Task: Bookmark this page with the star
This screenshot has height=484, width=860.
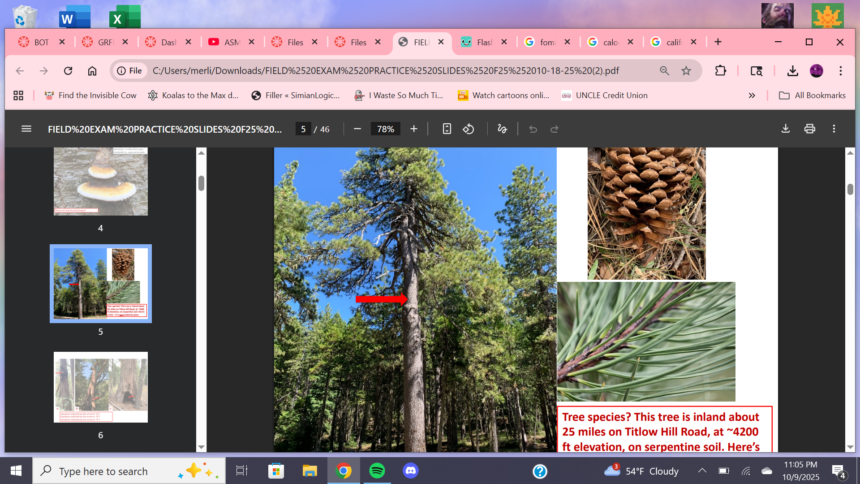Action: click(x=686, y=71)
